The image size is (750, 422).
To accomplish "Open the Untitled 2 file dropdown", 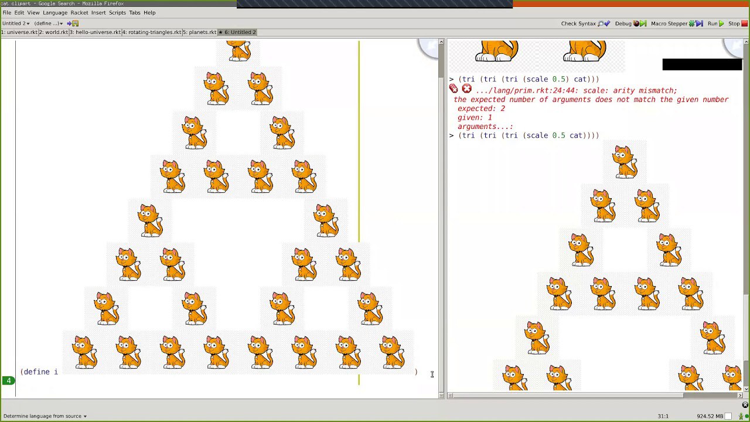I will point(16,23).
